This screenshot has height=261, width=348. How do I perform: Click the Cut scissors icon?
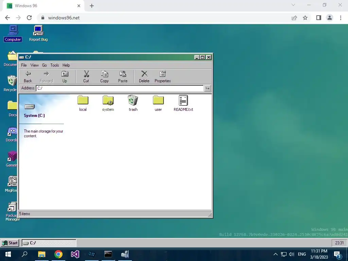click(86, 77)
